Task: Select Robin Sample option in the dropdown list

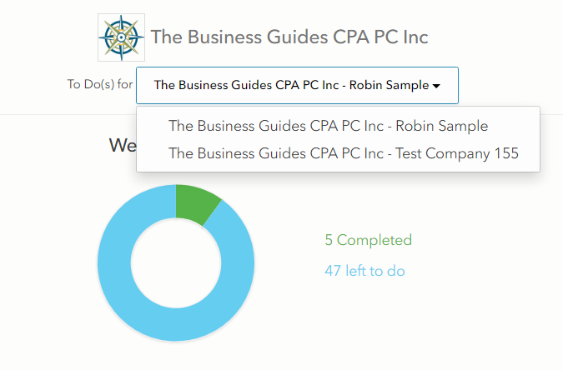Action: tap(328, 126)
